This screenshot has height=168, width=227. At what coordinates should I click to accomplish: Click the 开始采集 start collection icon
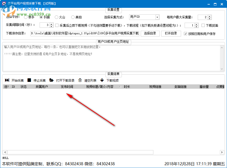[x=7, y=80]
